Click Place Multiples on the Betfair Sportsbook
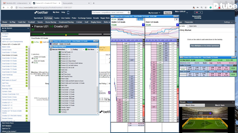 [205, 46]
